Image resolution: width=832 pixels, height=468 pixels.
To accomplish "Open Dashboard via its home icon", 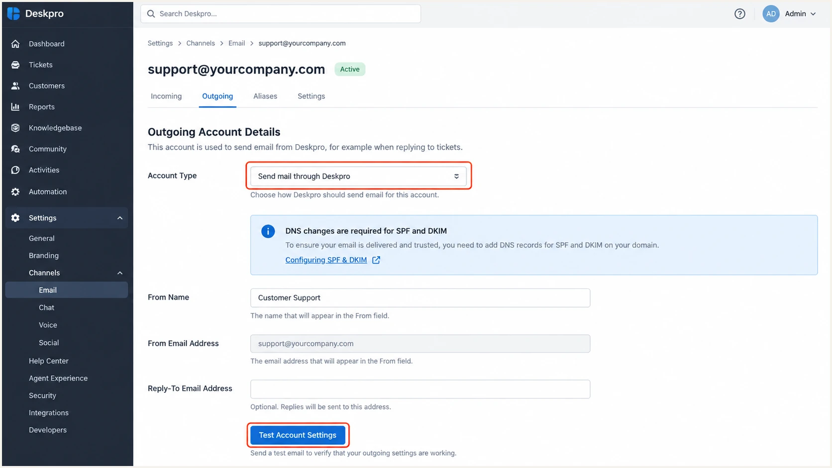I will click(15, 44).
